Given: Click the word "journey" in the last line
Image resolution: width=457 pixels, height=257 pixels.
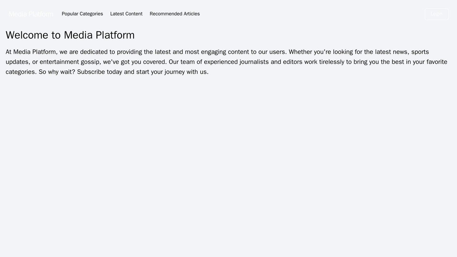Looking at the screenshot, I should pos(175,72).
